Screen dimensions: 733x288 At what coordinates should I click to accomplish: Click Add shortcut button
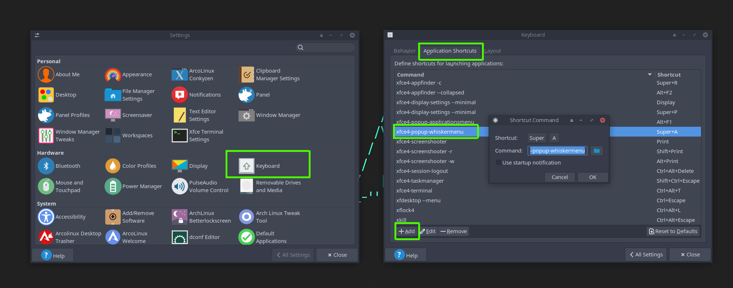(x=407, y=231)
